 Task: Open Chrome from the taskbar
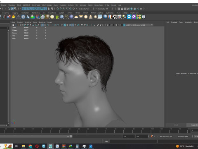(30, 146)
